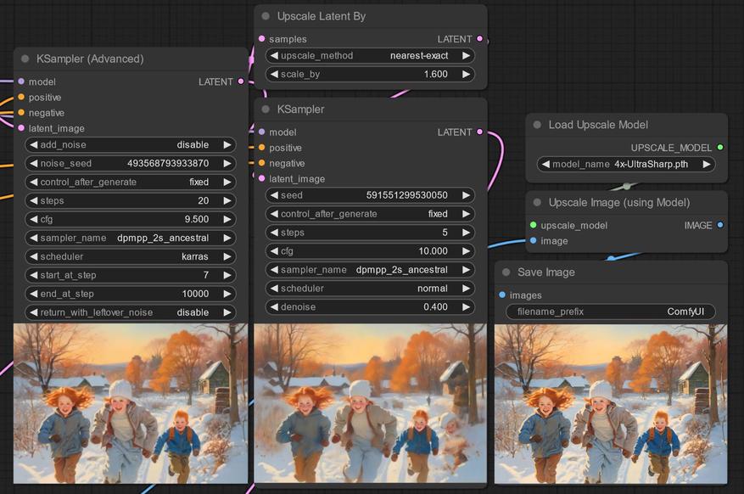This screenshot has height=494, width=744.
Task: Click the IMAGE output socket on Upscale Image node
Action: (720, 226)
